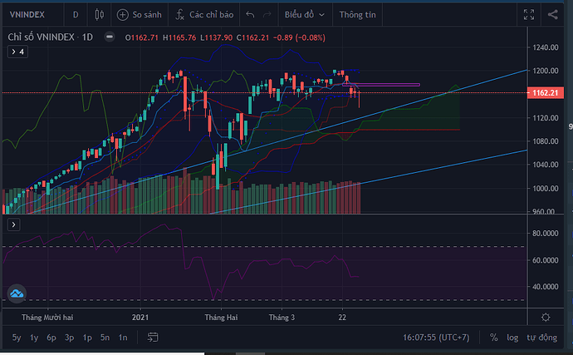Open go-to-date calendar icon
This screenshot has height=355, width=573.
tap(153, 337)
